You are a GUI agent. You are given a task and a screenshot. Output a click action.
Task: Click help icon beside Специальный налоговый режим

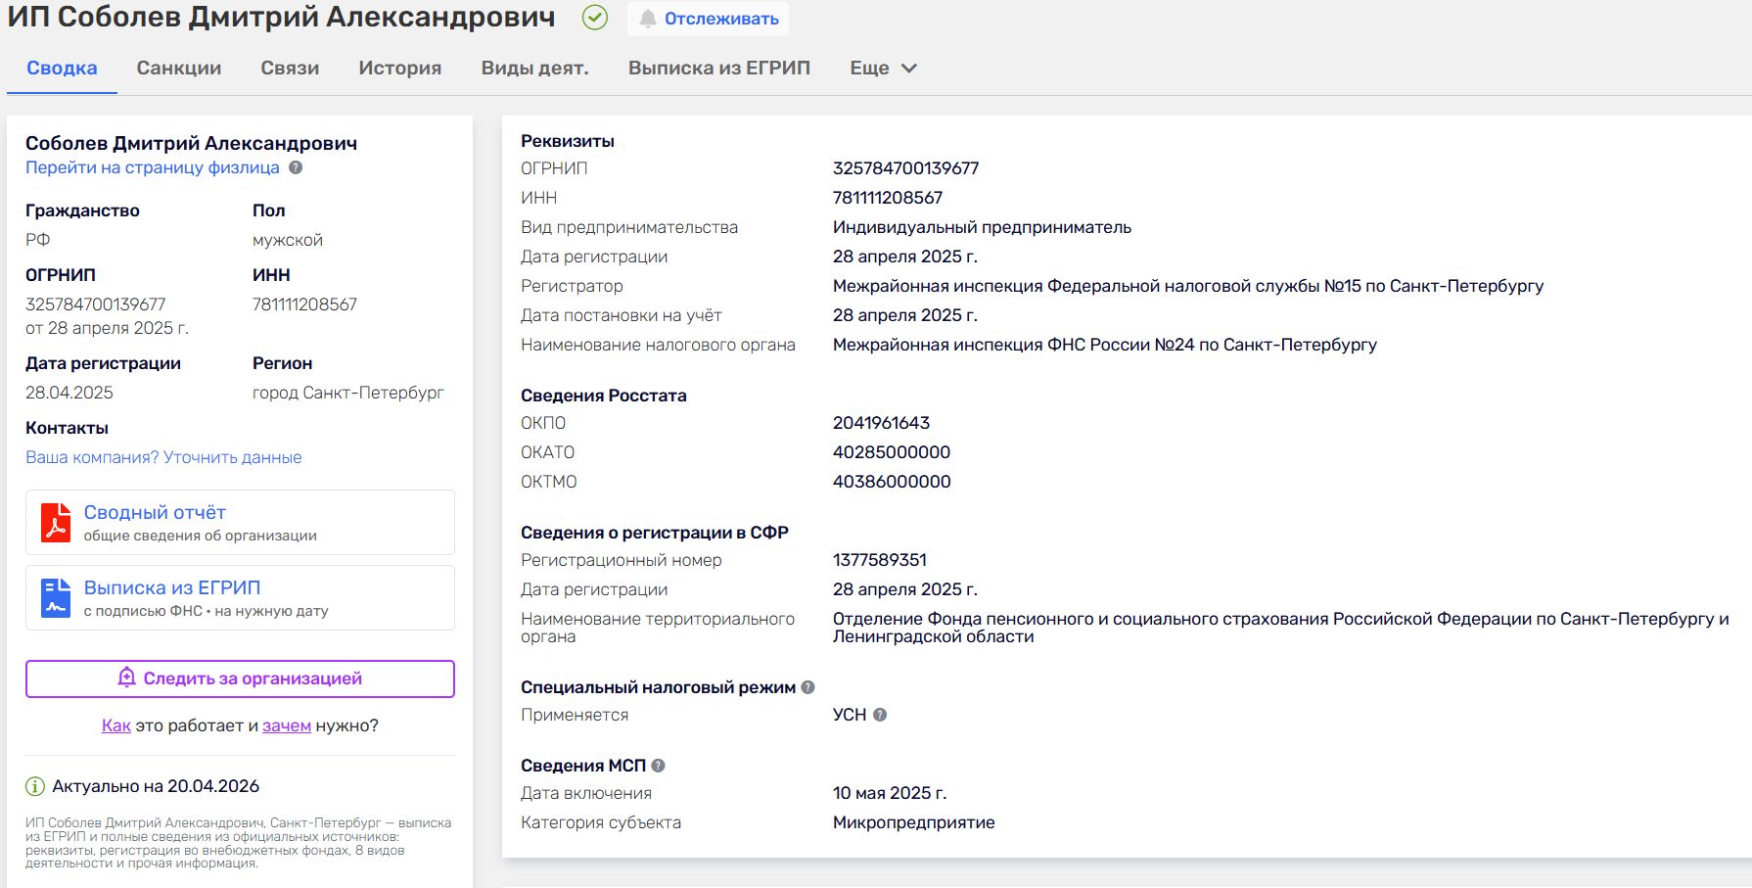point(807,687)
